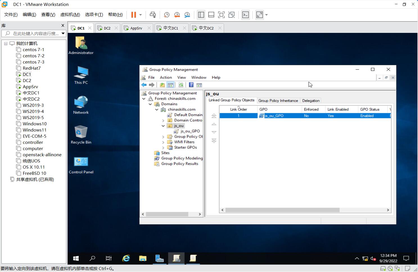Click the show/hide action pane icon
The height and width of the screenshot is (272, 418).
(x=199, y=85)
